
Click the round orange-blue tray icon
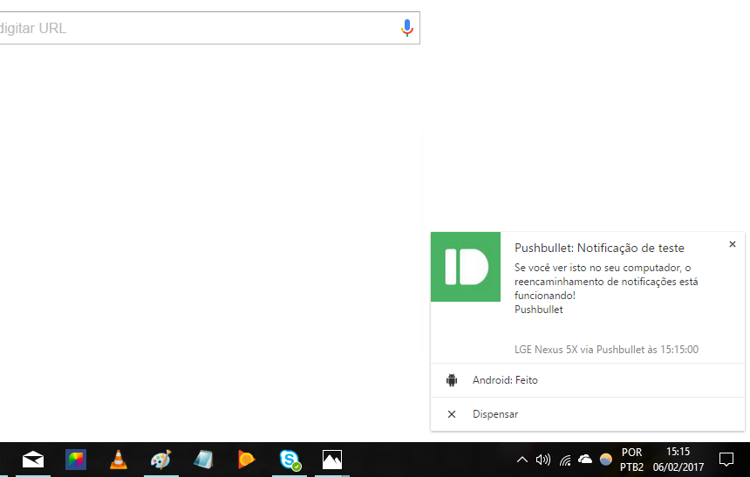click(606, 460)
